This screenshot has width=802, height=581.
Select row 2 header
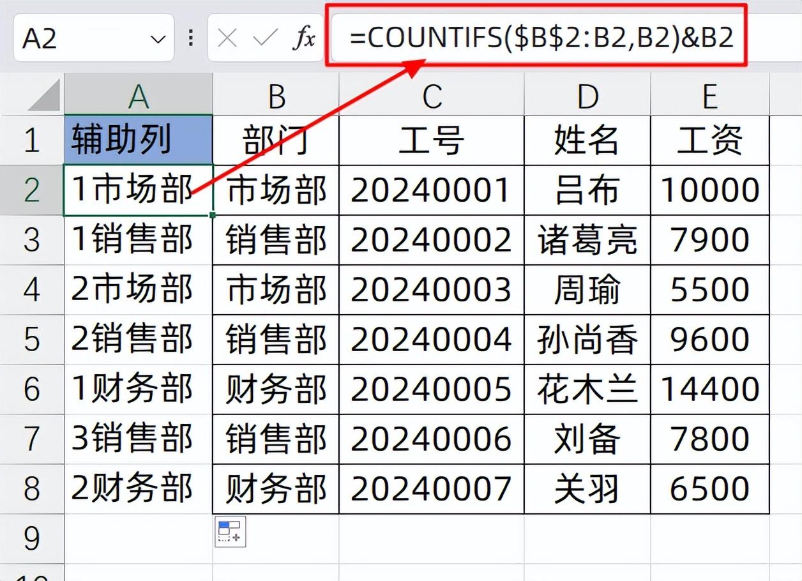pos(32,190)
